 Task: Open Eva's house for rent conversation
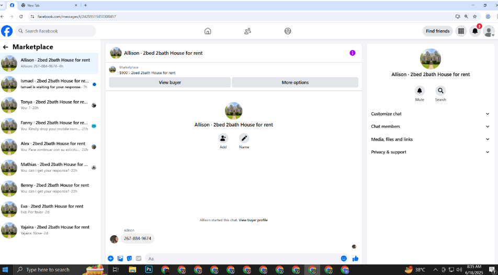[x=49, y=210]
